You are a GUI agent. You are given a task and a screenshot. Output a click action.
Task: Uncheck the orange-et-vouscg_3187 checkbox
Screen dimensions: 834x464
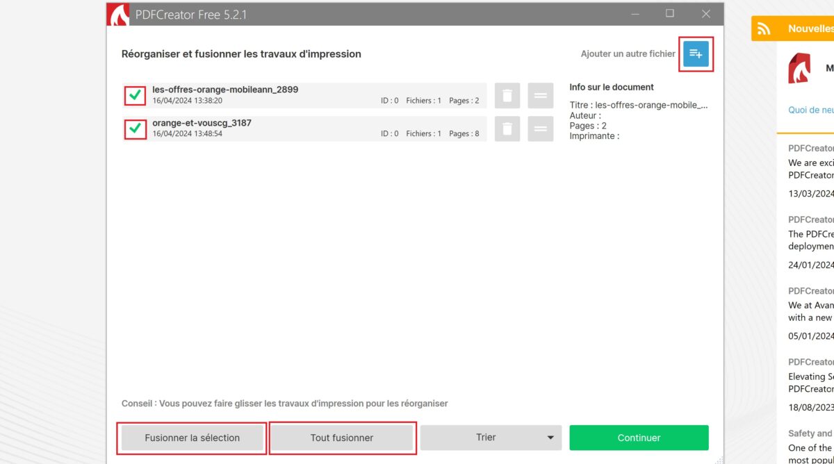136,129
